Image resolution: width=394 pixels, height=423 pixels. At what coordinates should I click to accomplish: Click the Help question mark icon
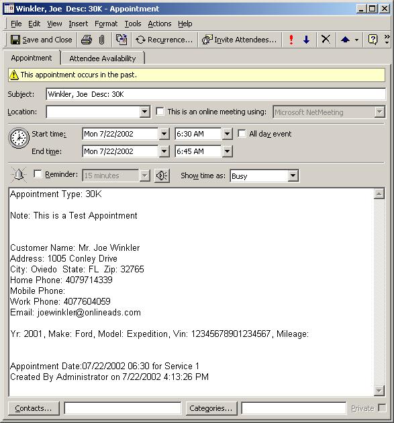click(373, 40)
